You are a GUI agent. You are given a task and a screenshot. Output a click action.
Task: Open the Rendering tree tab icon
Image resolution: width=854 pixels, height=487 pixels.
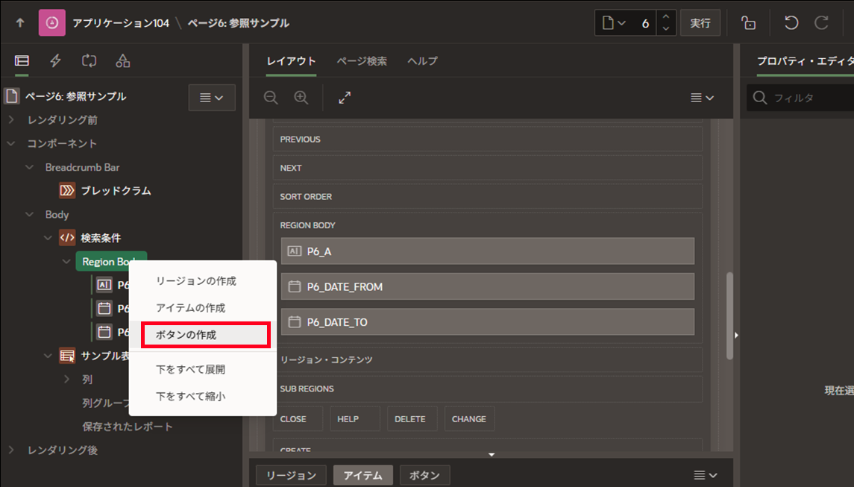tap(22, 61)
